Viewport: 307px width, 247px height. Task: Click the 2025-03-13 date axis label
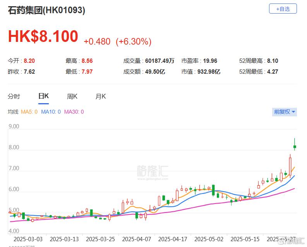coord(64,239)
